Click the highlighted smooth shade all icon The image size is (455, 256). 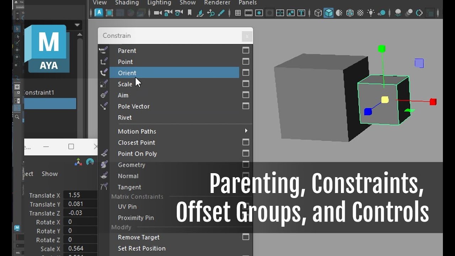coord(329,13)
